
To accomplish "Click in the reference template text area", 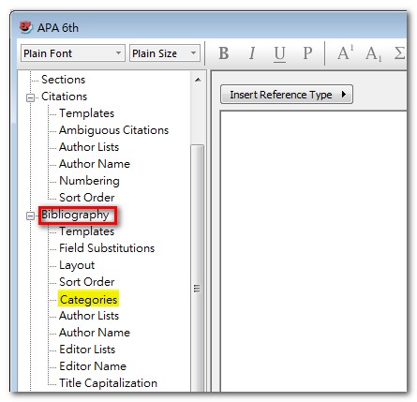I will (313, 251).
